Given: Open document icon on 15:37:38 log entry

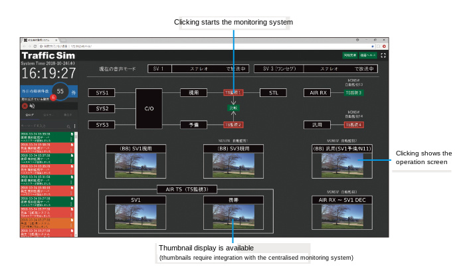Looking at the screenshot, I should [72, 155].
